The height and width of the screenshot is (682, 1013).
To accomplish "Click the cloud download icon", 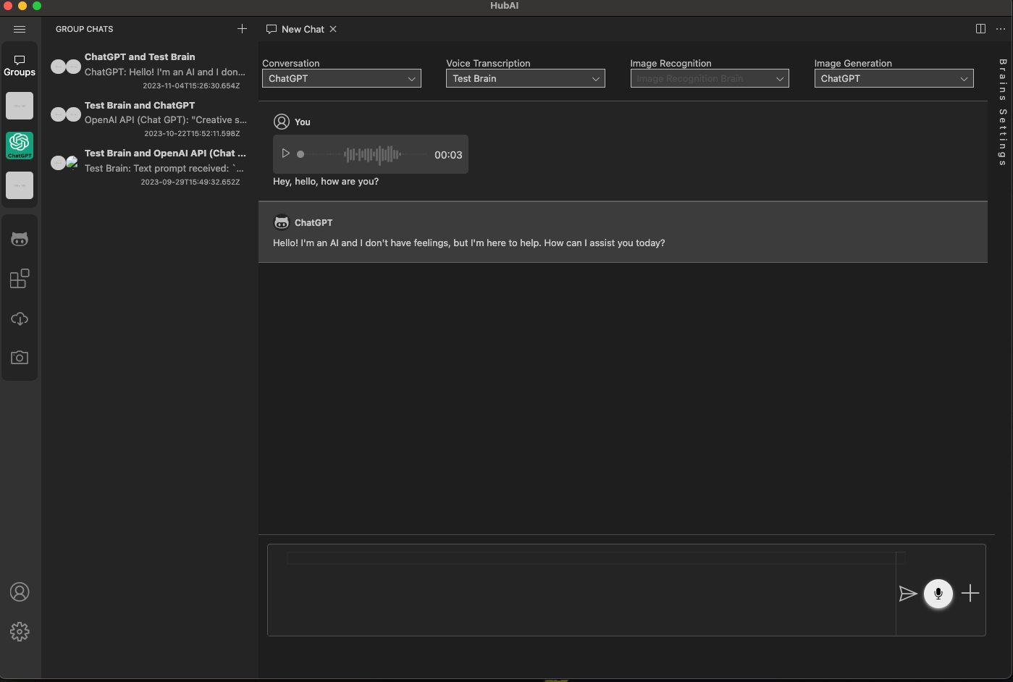I will point(20,319).
